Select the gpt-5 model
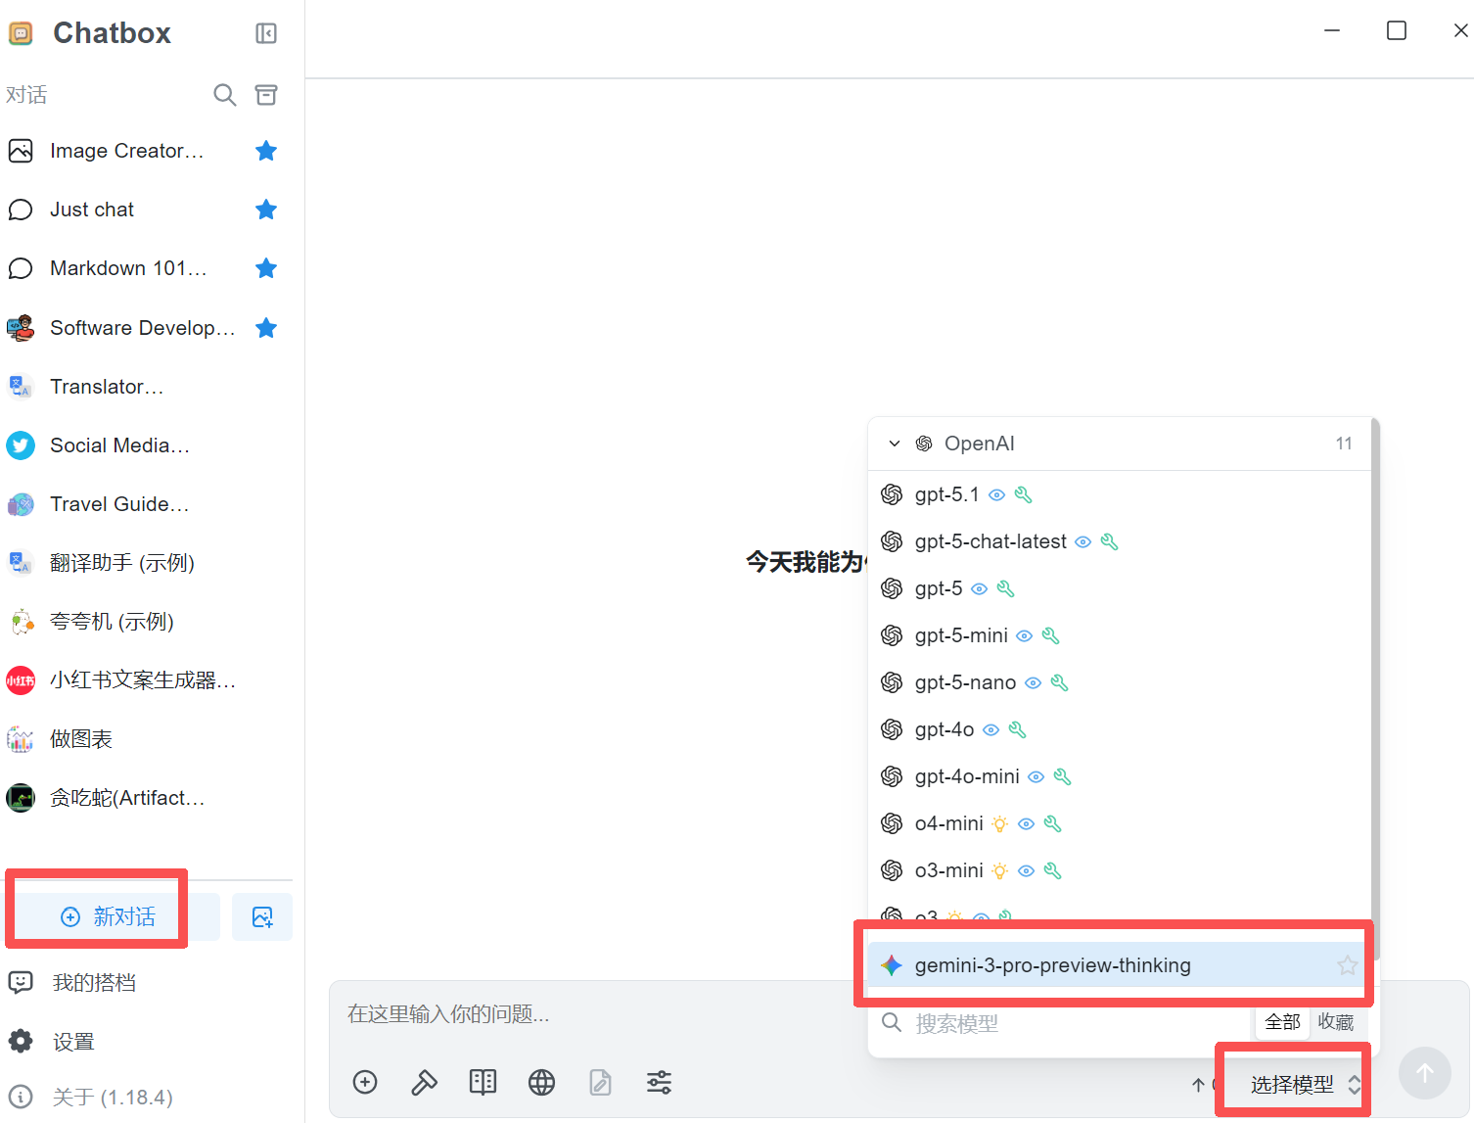 tap(1119, 588)
